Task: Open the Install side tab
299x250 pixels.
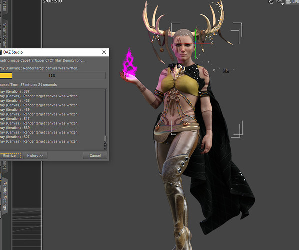Action: click(5, 6)
